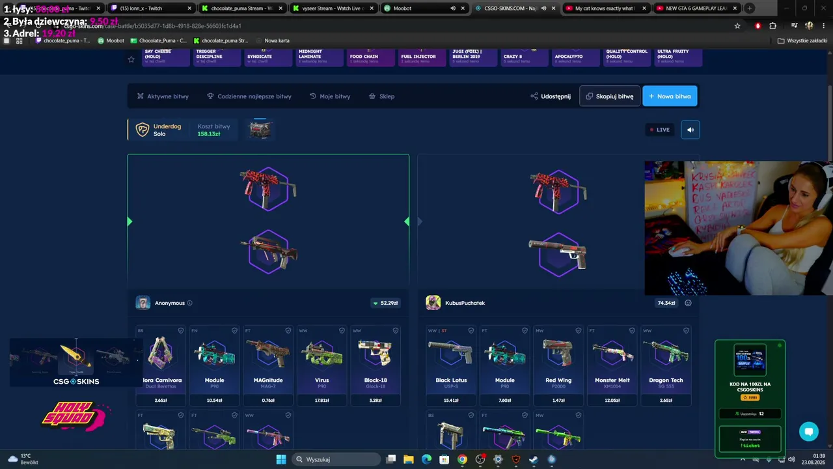Open the Anonymous player avatar
The width and height of the screenshot is (833, 469).
pos(143,303)
